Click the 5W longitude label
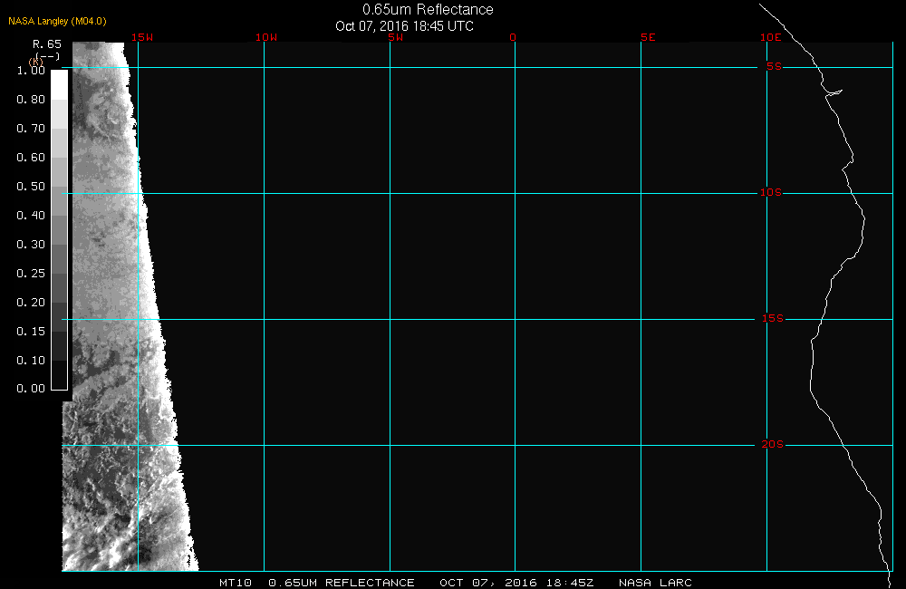Image resolution: width=906 pixels, height=589 pixels. [x=394, y=37]
